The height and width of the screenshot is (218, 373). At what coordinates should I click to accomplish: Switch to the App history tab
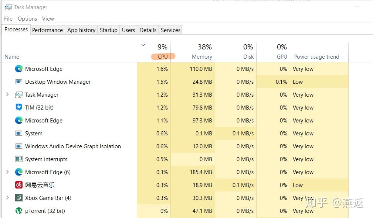[81, 30]
